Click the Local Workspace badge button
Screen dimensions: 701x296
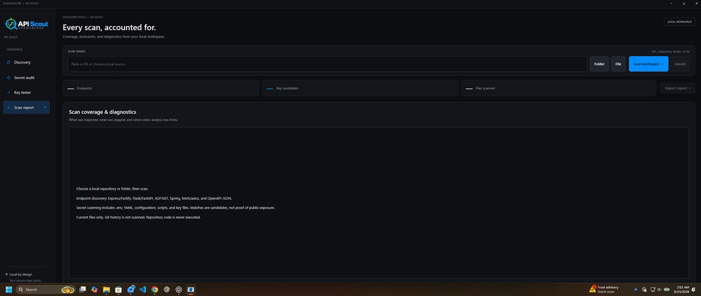point(679,22)
